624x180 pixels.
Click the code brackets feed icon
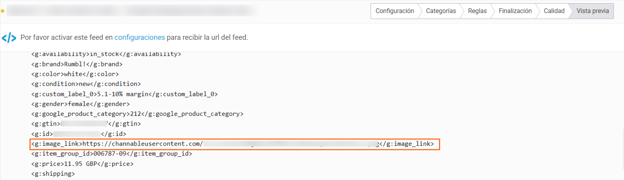(x=9, y=38)
